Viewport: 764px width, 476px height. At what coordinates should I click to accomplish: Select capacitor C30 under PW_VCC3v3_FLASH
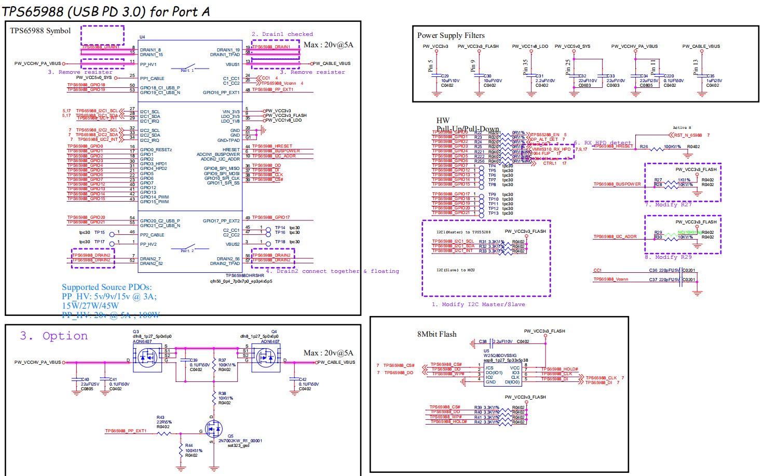479,76
